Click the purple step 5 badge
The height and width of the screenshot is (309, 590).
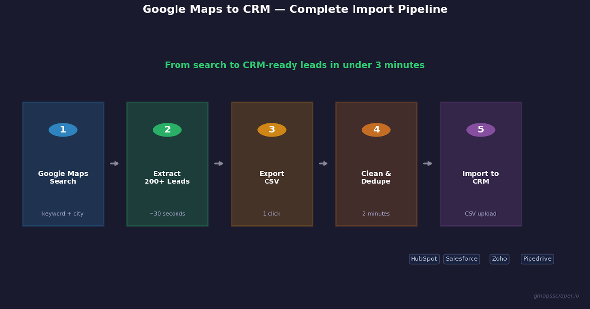coord(481,130)
